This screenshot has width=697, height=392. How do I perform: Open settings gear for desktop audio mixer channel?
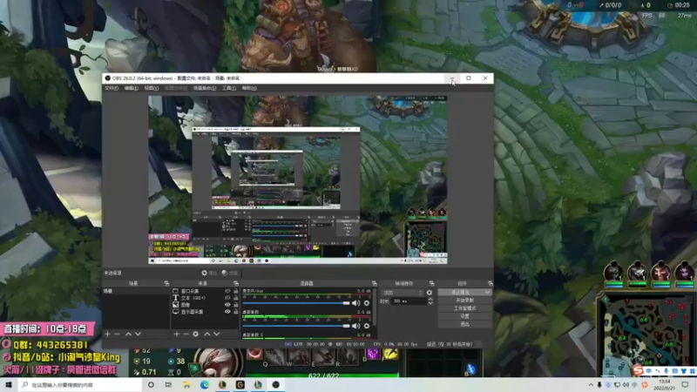[x=366, y=326]
